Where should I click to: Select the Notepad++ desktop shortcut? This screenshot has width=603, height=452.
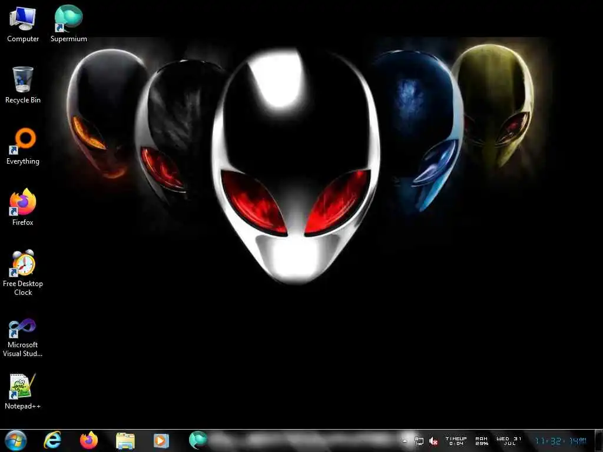pos(23,391)
